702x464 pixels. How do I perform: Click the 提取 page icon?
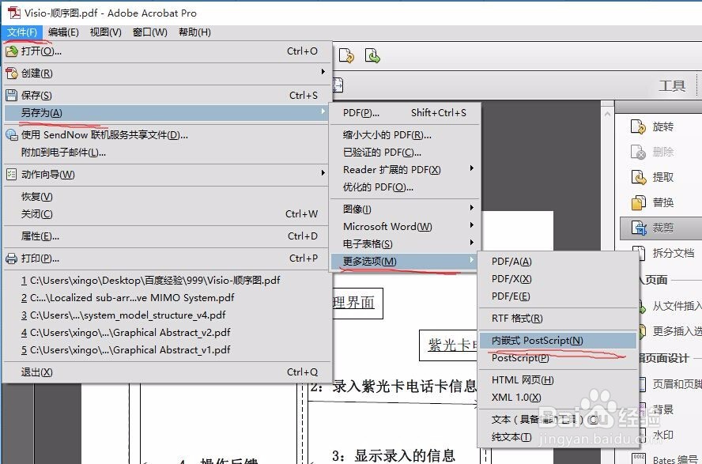tap(639, 177)
